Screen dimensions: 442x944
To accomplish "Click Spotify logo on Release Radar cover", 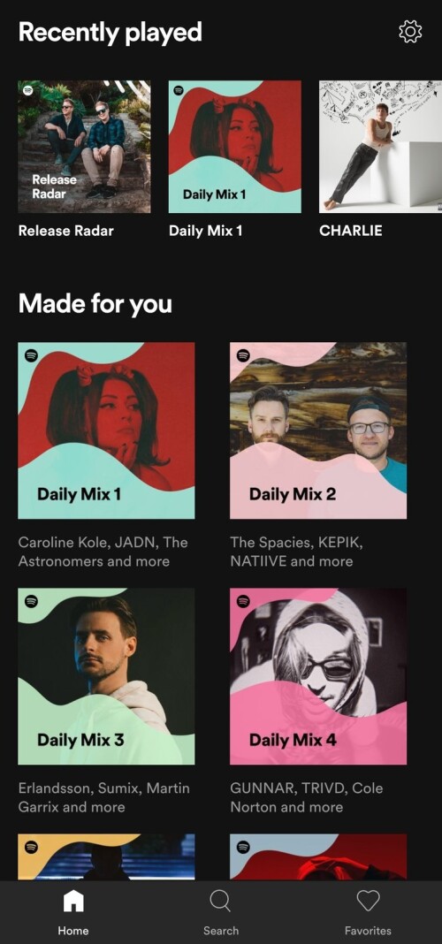I will click(x=27, y=90).
